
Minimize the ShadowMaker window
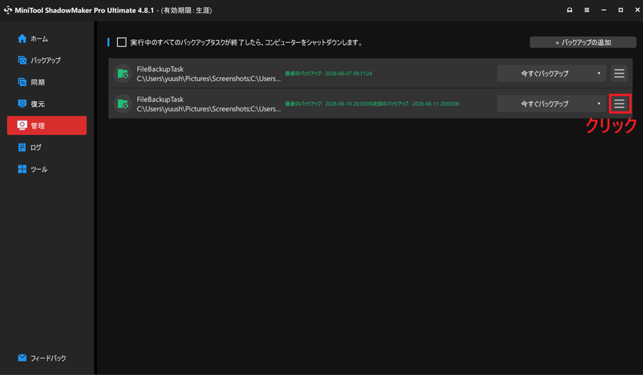(604, 10)
